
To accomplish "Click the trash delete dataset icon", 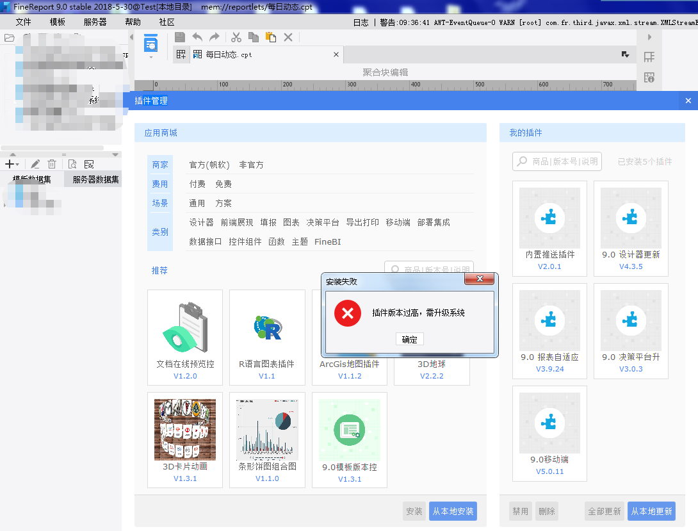I will [x=52, y=164].
